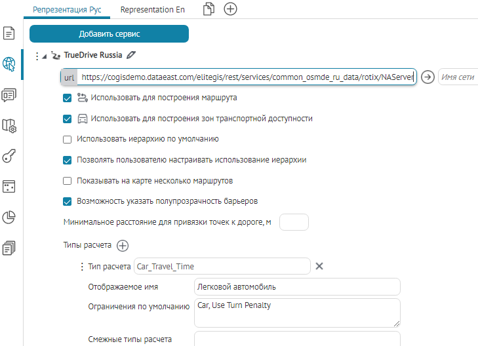Viewport: 478px width, 346px height.
Task: Remove the Car_Travel_Time calculation type
Action: point(319,266)
